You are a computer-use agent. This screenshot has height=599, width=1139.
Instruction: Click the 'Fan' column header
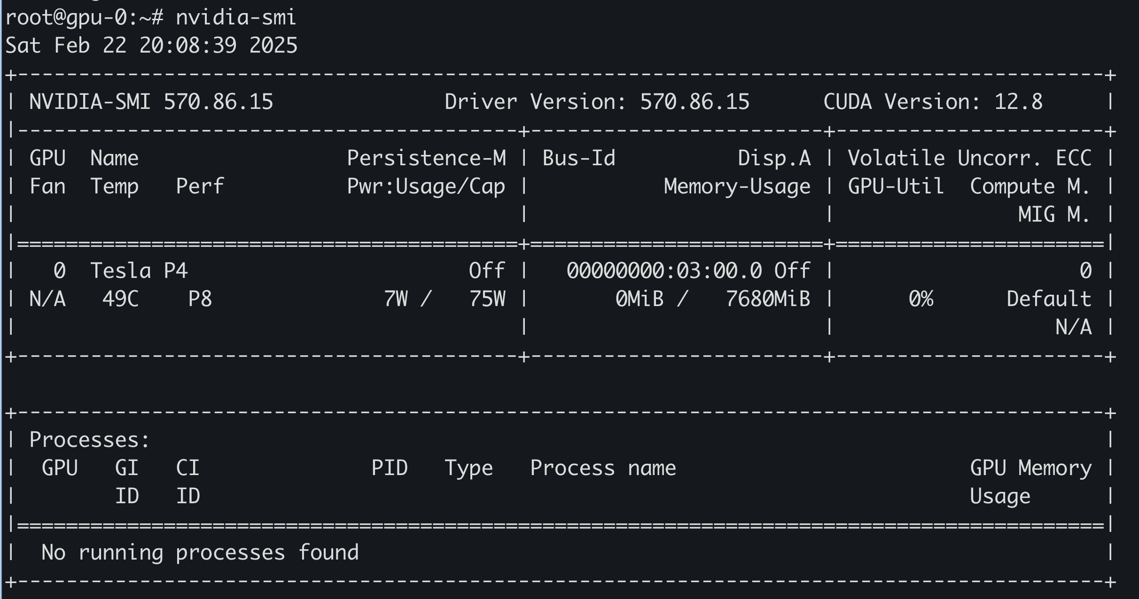pyautogui.click(x=47, y=186)
